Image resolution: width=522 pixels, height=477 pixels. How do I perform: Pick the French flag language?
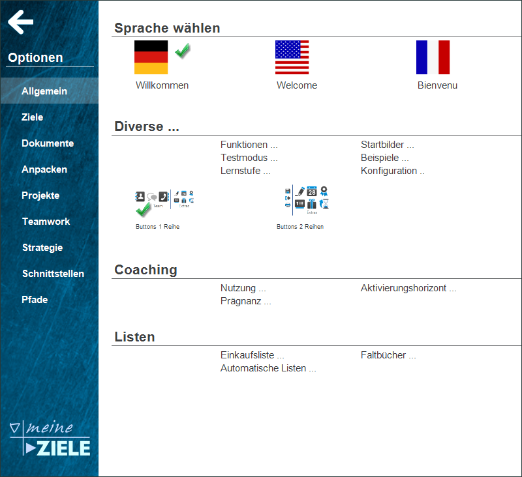tap(433, 57)
